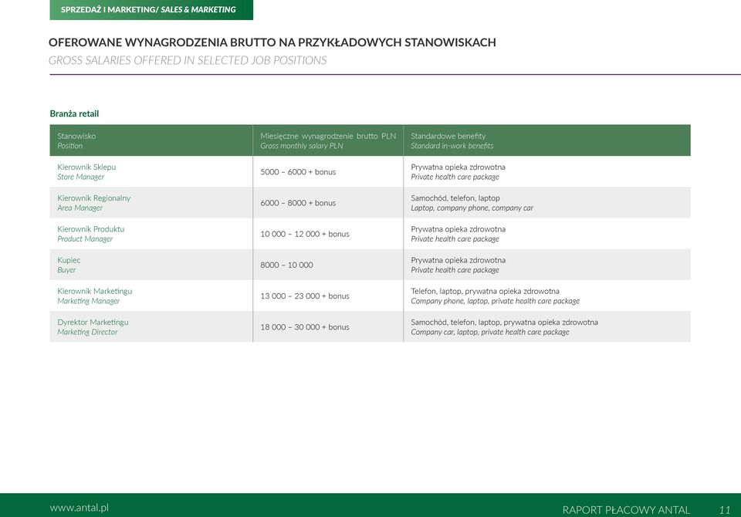Screen dimensions: 741x517
Task: Click the page number 11 in footer
Action: pyautogui.click(x=725, y=510)
